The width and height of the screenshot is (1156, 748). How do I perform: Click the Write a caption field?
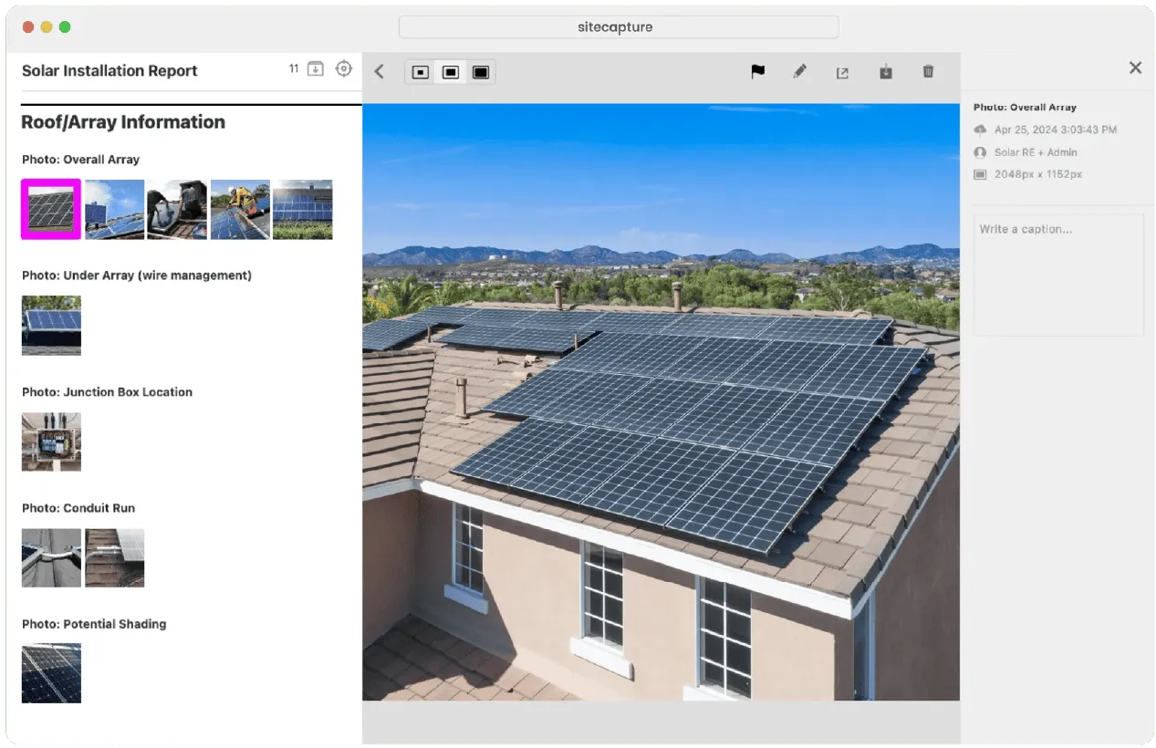click(1058, 275)
